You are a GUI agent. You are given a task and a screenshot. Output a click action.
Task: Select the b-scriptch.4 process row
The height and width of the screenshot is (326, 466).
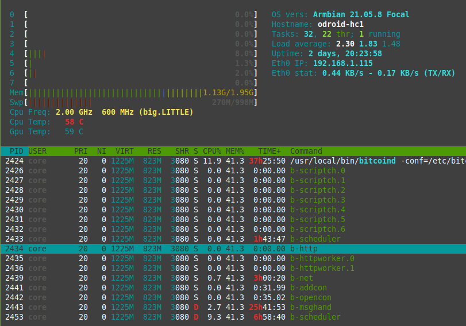point(233,210)
